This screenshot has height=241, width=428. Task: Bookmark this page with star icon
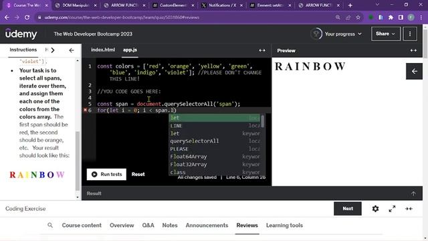(x=358, y=17)
